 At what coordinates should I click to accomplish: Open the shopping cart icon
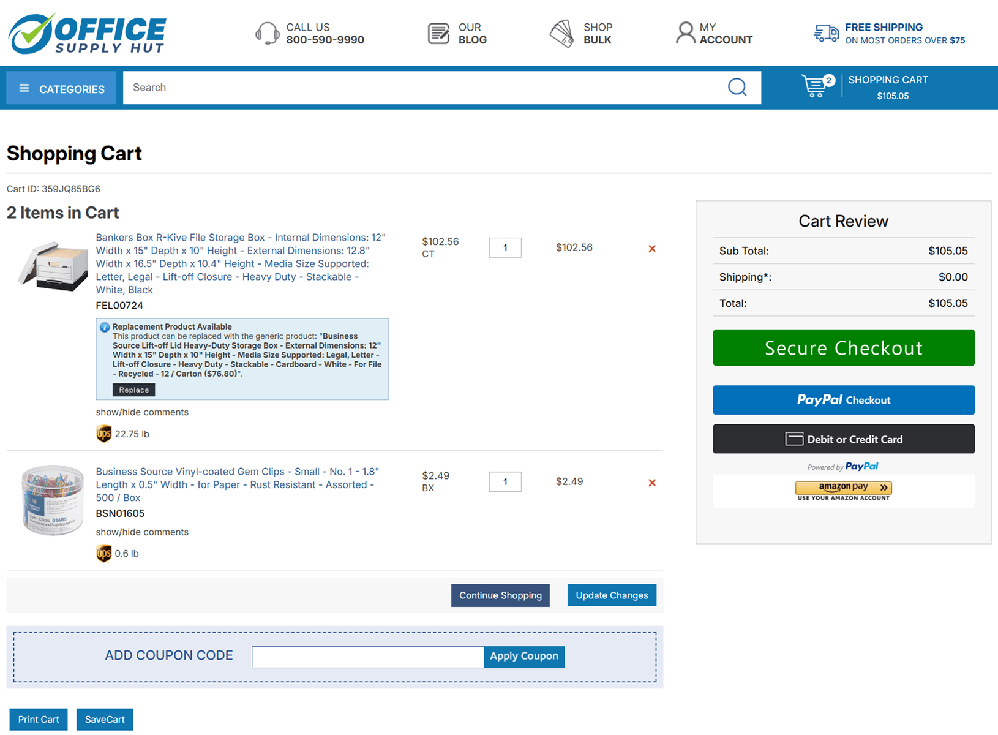coord(817,86)
